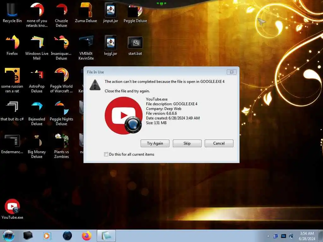Cancel the File In Use dialog

pyautogui.click(x=219, y=143)
